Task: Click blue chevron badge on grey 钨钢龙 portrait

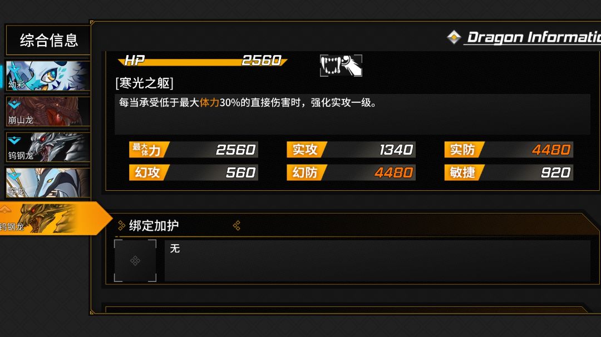Action: point(14,140)
